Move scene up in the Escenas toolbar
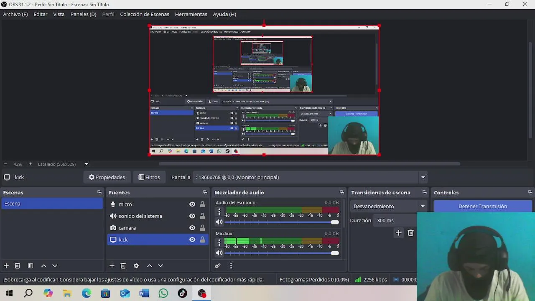 pyautogui.click(x=43, y=266)
